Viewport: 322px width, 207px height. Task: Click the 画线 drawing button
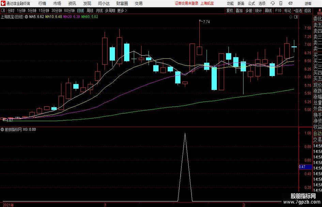[268, 11]
